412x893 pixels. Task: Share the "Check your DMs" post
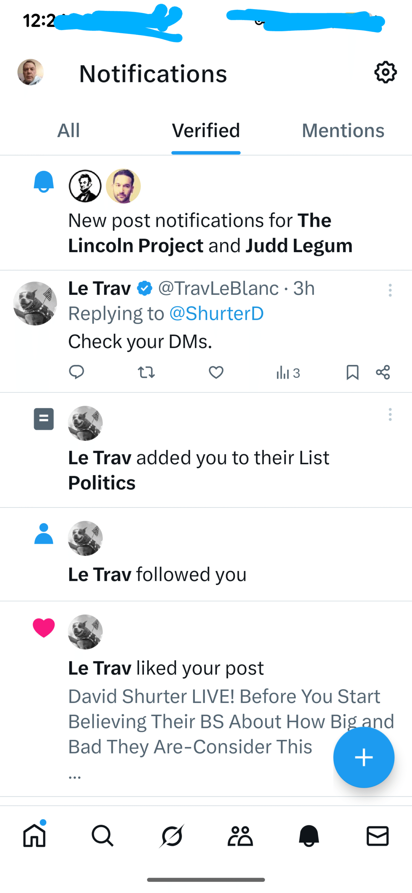(383, 372)
